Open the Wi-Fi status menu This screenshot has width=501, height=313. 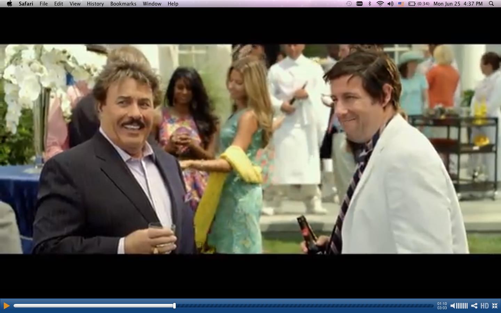point(380,3)
